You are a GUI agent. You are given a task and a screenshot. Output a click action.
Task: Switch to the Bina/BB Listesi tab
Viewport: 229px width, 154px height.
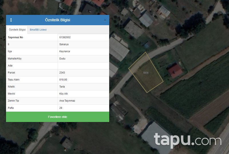pyautogui.click(x=38, y=30)
